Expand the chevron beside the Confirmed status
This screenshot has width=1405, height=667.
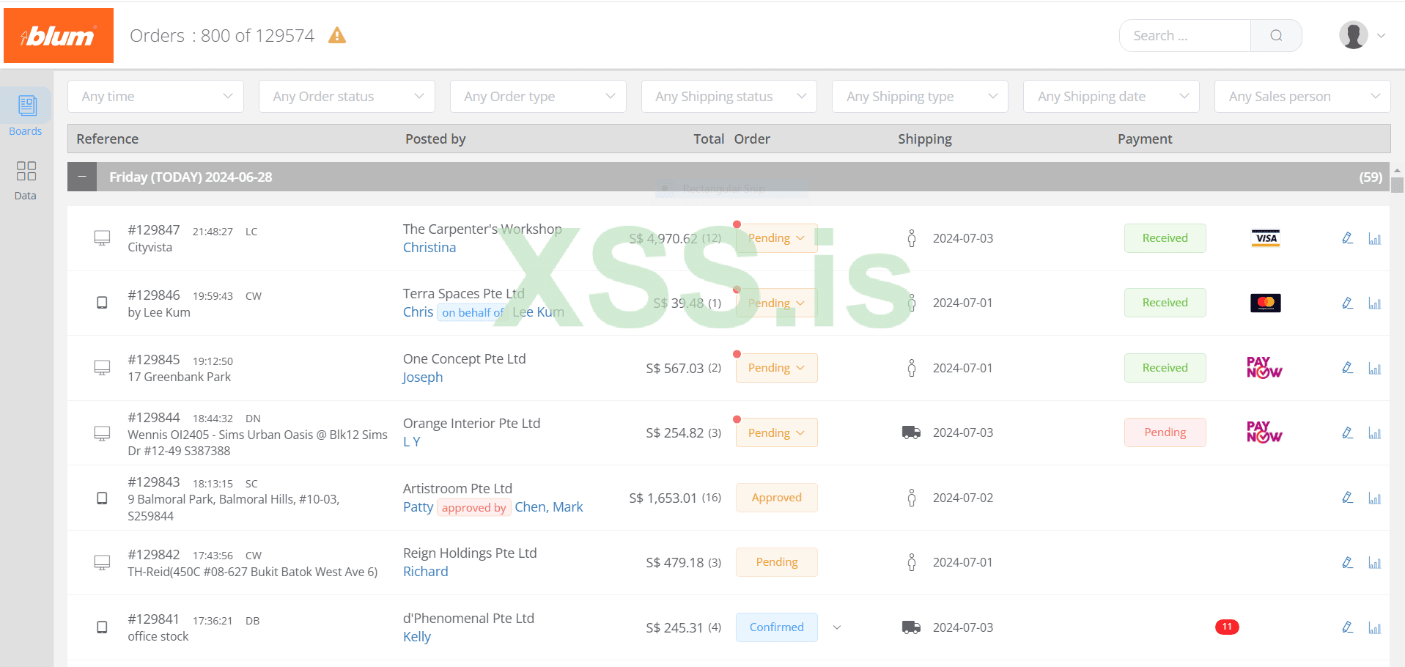tap(837, 627)
